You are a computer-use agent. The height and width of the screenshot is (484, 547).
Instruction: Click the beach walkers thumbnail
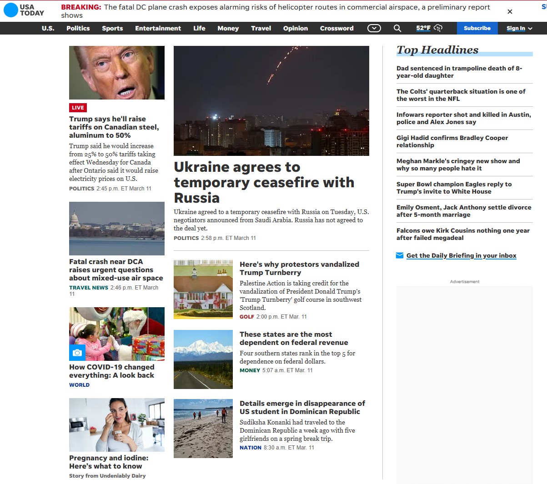203,429
